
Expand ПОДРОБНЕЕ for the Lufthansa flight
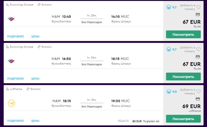pos(16,121)
